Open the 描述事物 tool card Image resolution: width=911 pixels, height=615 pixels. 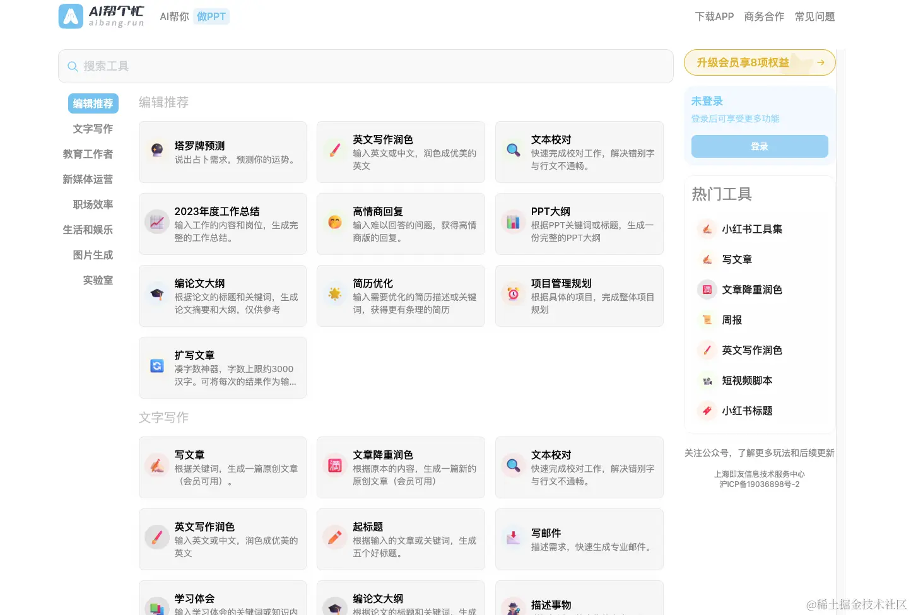pos(579,598)
